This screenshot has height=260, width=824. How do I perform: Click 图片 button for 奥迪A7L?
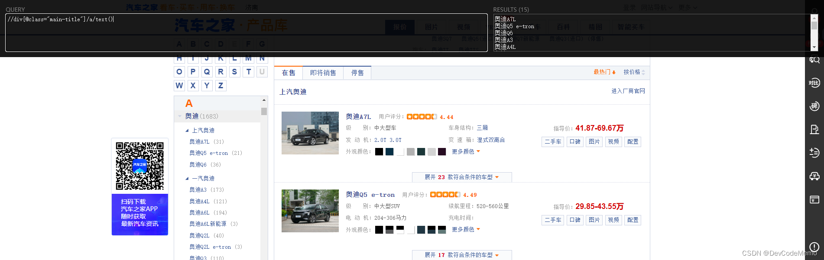pos(594,142)
